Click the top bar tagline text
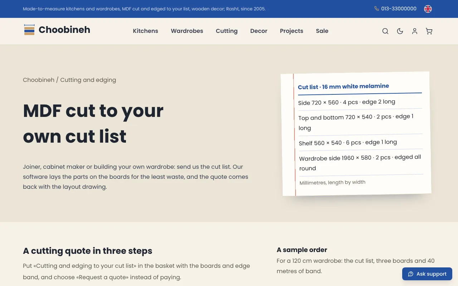The height and width of the screenshot is (286, 458). tap(144, 9)
